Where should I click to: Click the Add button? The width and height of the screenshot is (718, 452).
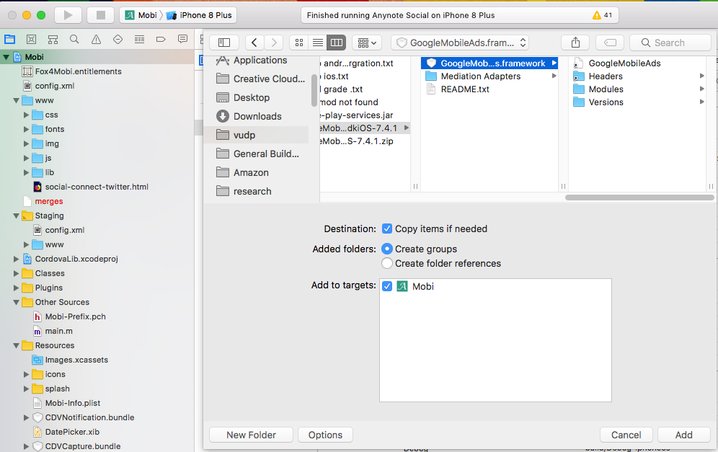click(683, 435)
